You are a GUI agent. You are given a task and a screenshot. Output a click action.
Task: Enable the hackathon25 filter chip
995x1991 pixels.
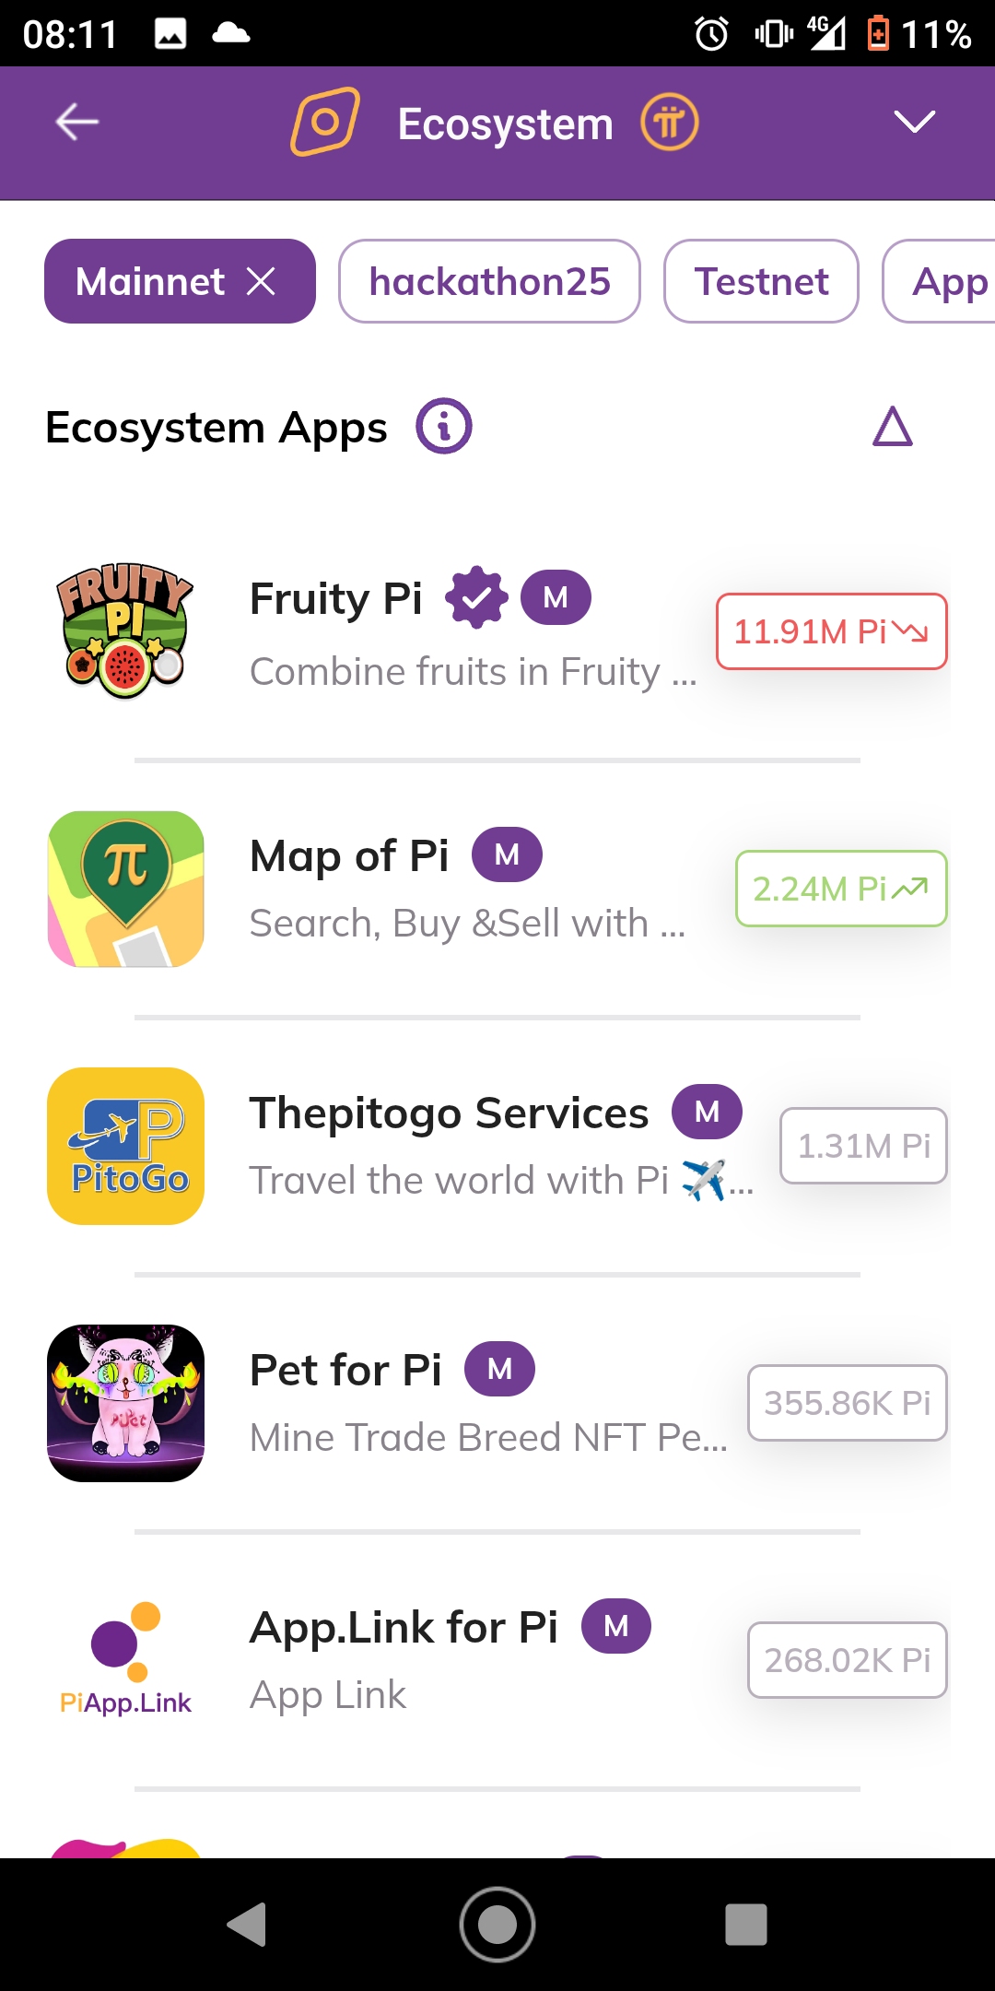tap(489, 281)
